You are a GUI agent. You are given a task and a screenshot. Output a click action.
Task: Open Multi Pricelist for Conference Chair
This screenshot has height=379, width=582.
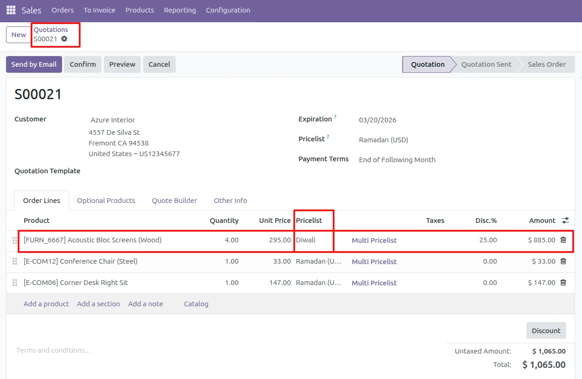[x=374, y=262]
